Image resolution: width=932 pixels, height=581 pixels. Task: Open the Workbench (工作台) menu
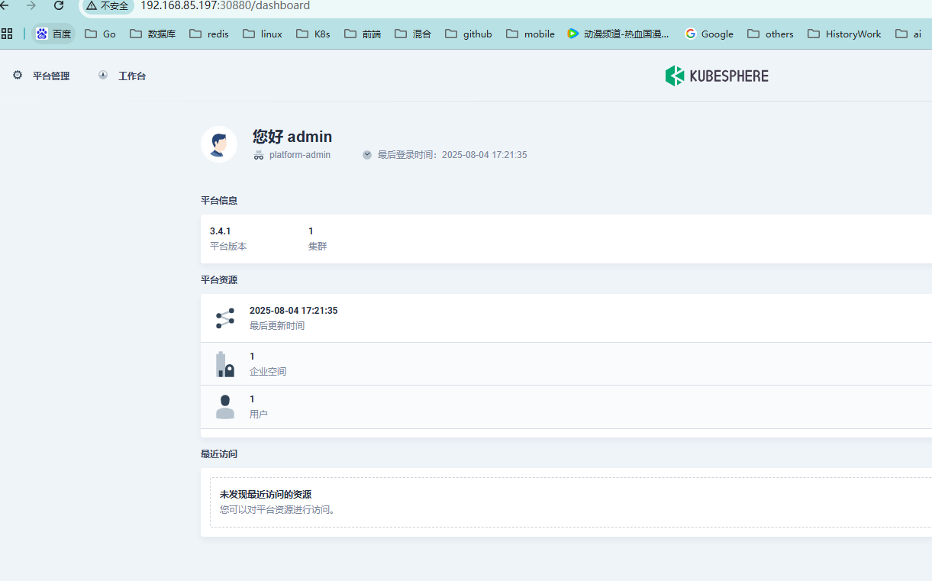[122, 76]
